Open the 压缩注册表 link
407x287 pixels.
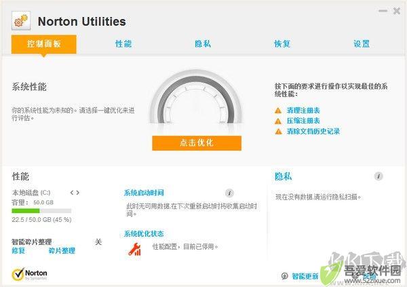click(303, 121)
